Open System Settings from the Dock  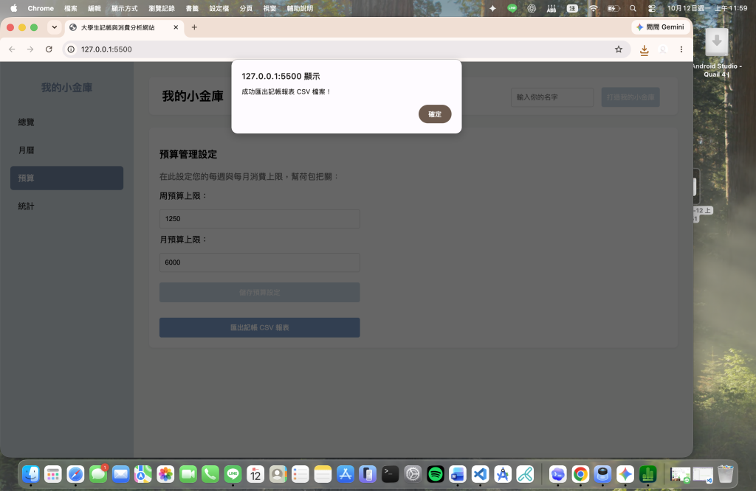pos(413,474)
